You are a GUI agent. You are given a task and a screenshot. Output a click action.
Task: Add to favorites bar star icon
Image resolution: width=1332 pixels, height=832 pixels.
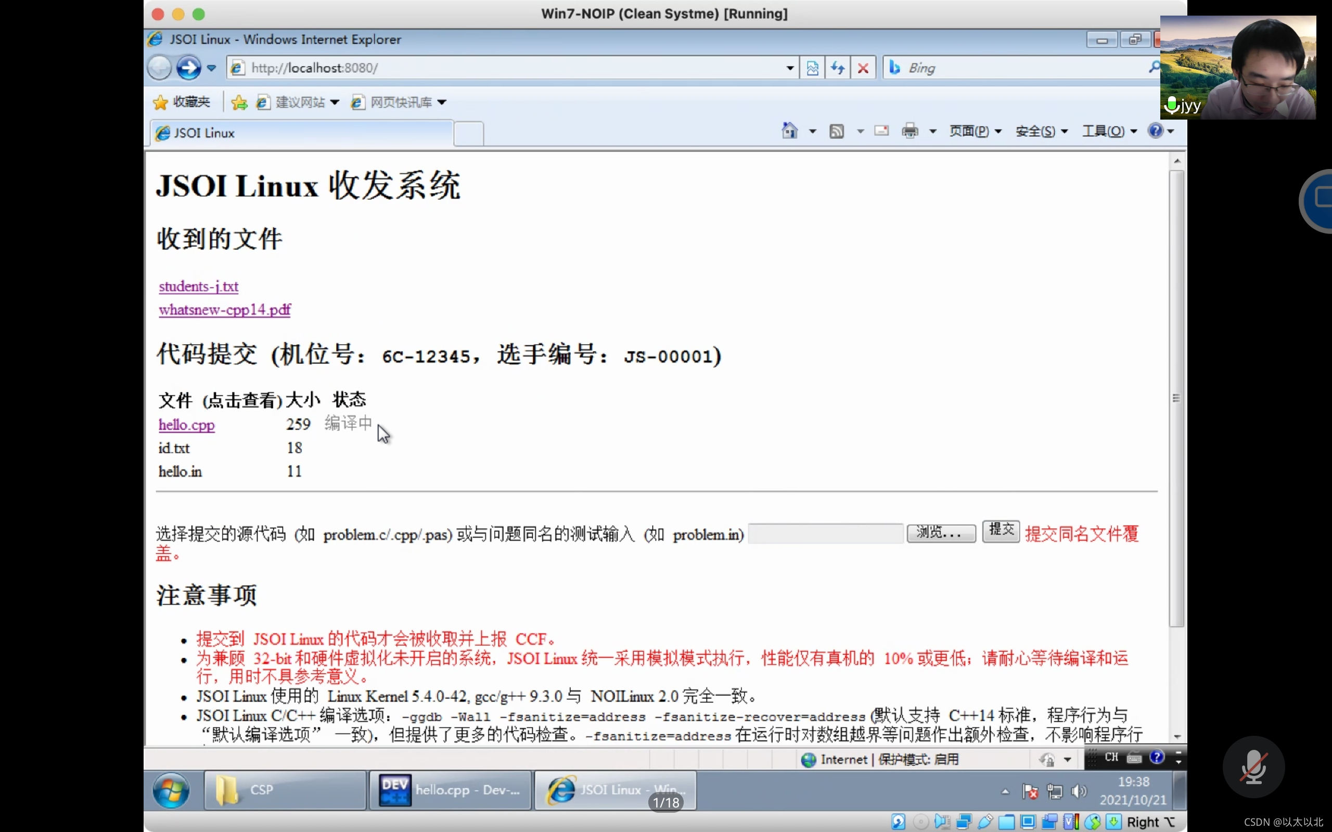239,102
